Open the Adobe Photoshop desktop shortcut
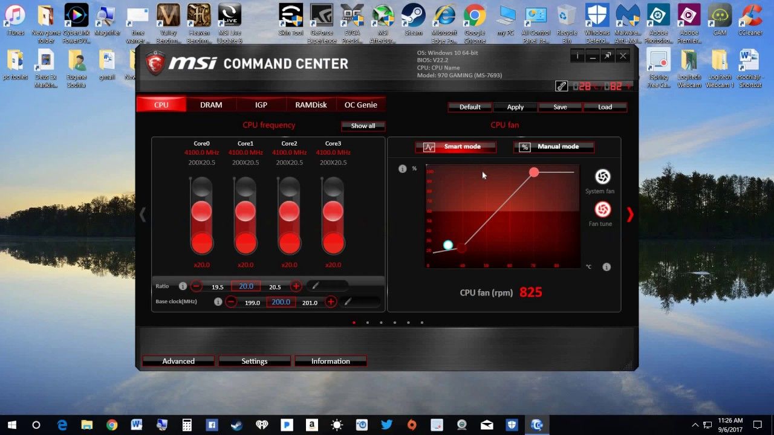 659,24
